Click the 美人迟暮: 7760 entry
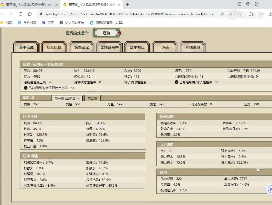The height and width of the screenshot is (205, 272). click(x=236, y=179)
